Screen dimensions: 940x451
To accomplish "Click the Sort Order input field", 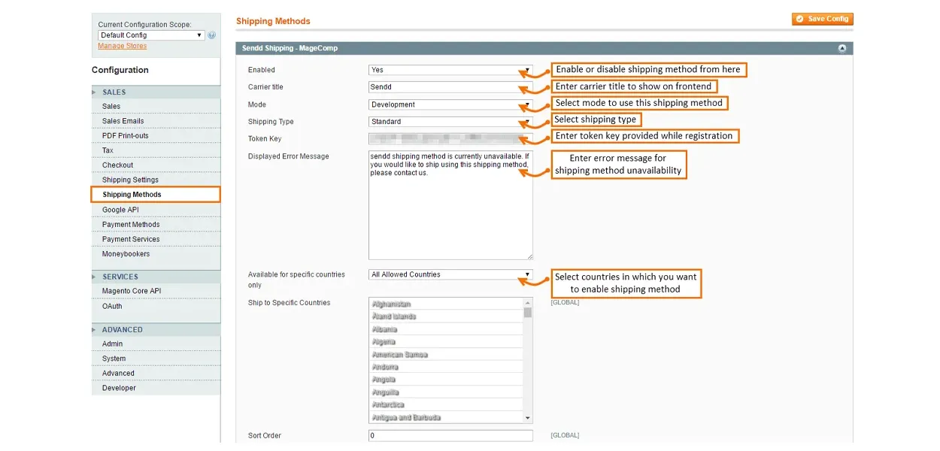I will (x=450, y=436).
